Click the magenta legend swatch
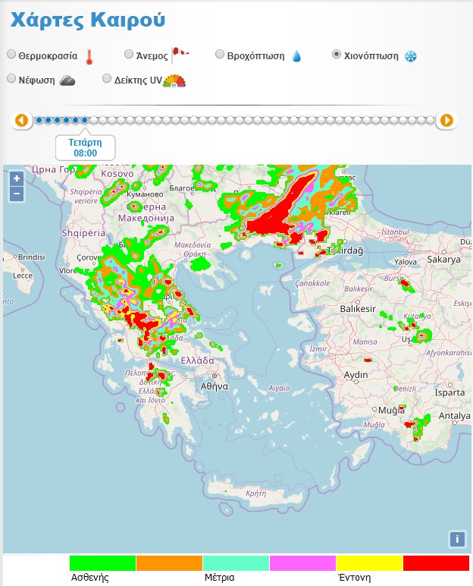 [x=302, y=563]
